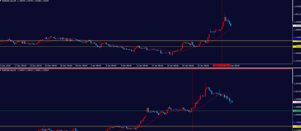The image size is (301, 131).
Task: Click the red divider between the two charts
Action: coord(147,69)
